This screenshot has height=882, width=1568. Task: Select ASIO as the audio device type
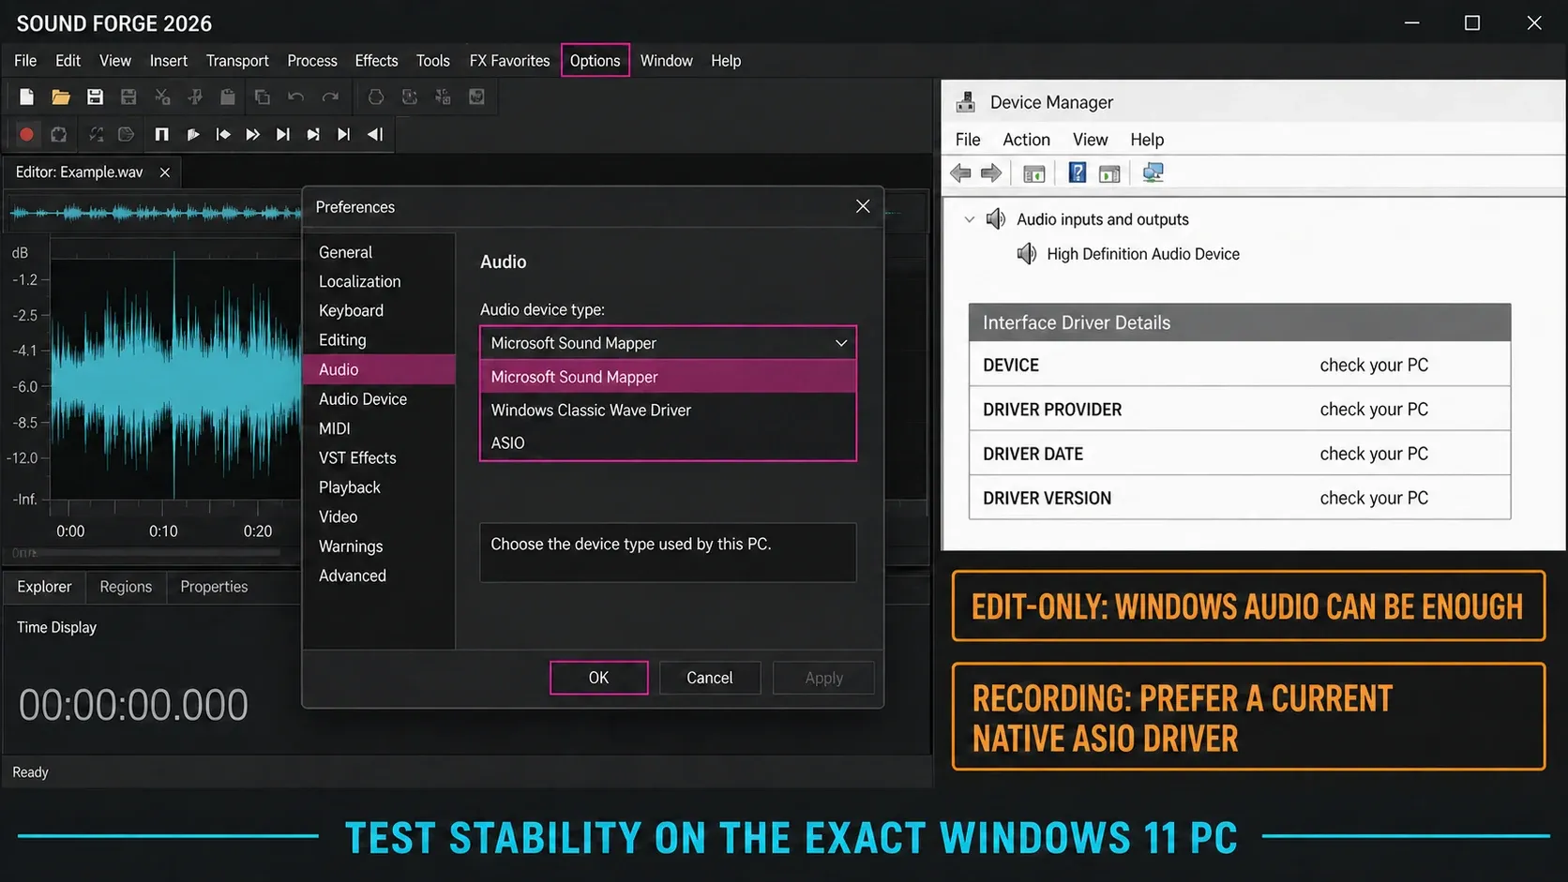coord(668,442)
